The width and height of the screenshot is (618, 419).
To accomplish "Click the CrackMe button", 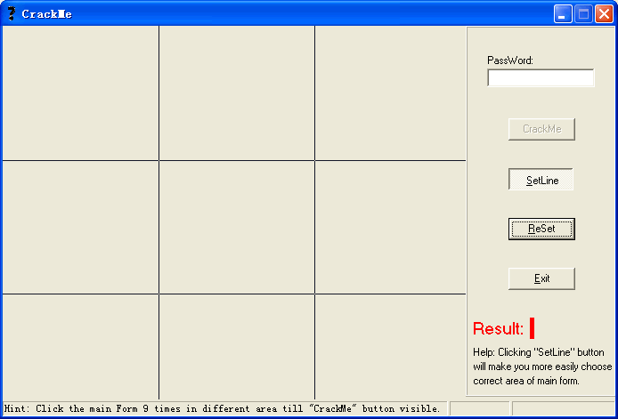I will (541, 129).
